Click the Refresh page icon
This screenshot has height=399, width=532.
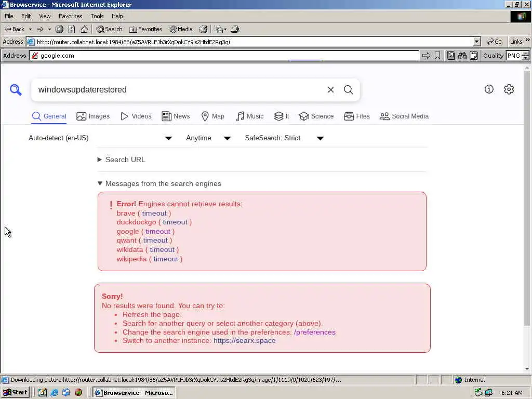[71, 29]
